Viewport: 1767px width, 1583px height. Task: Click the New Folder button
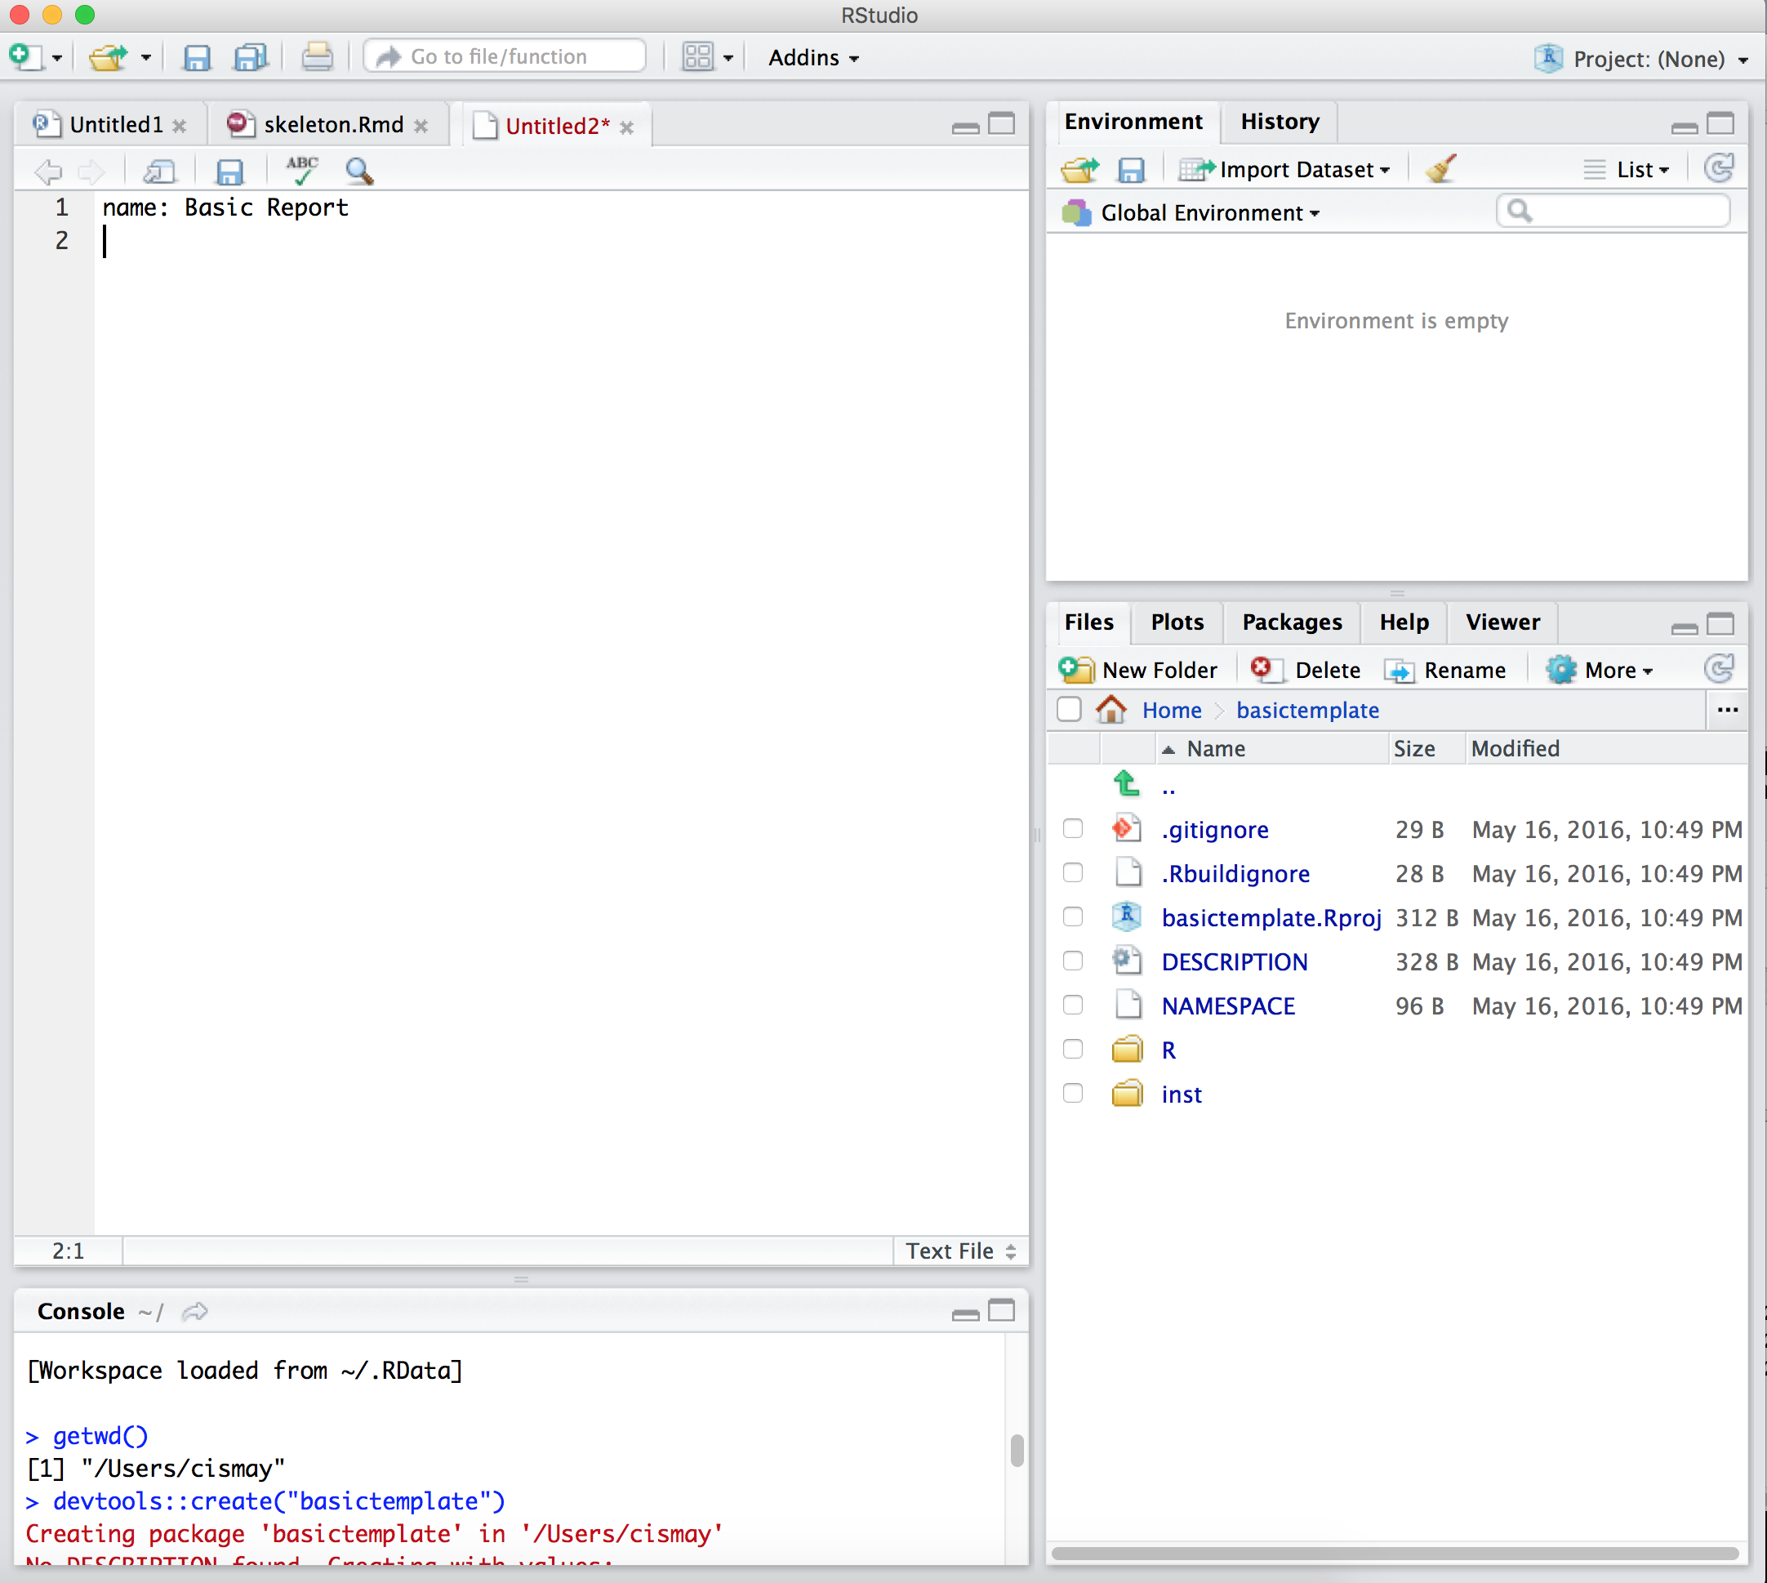(x=1139, y=669)
